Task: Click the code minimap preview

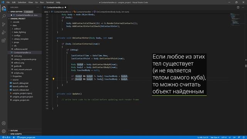Action: [x=235, y=19]
